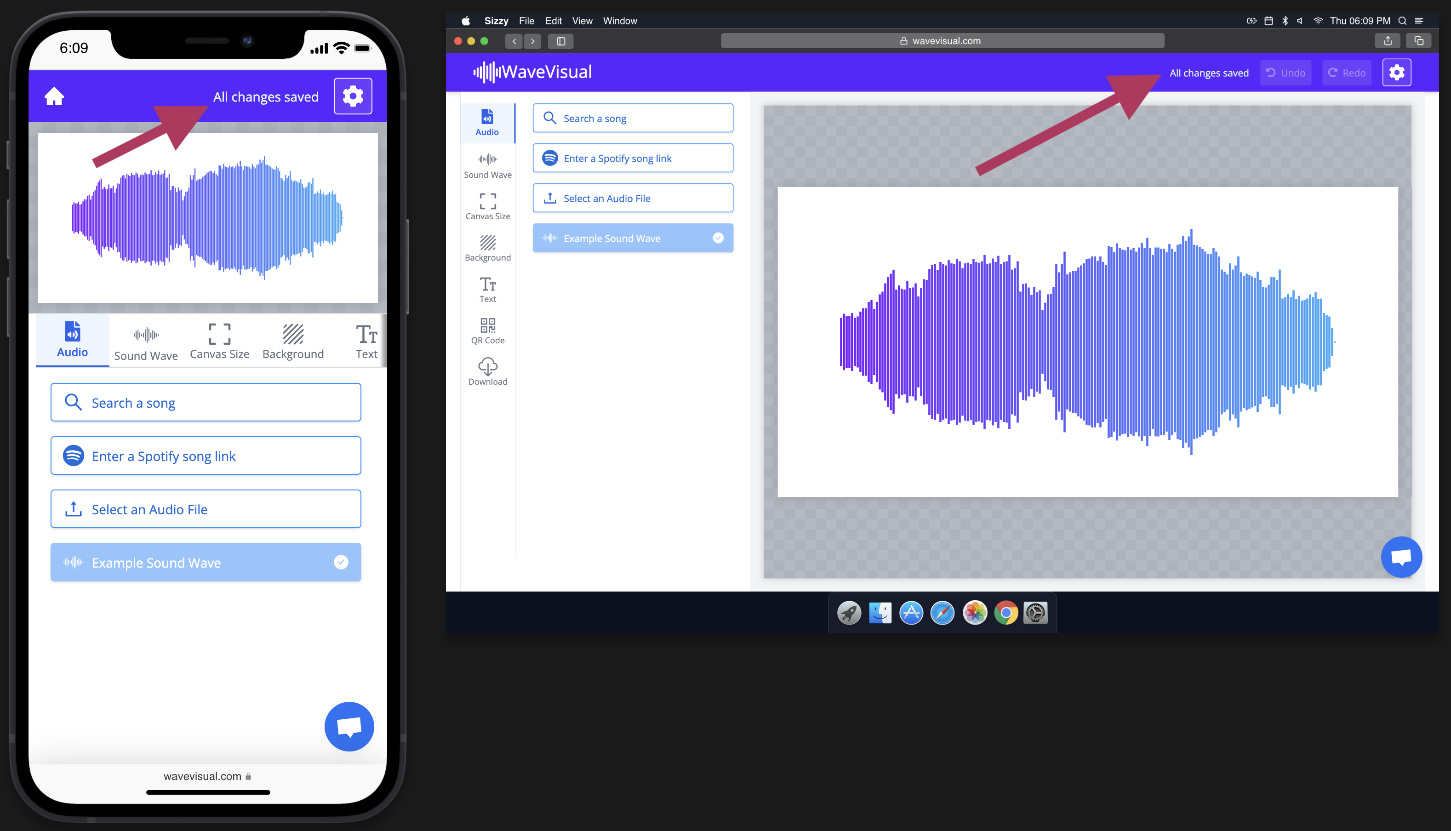This screenshot has width=1451, height=831.
Task: Open the Chrome icon in the dock
Action: tap(1006, 613)
